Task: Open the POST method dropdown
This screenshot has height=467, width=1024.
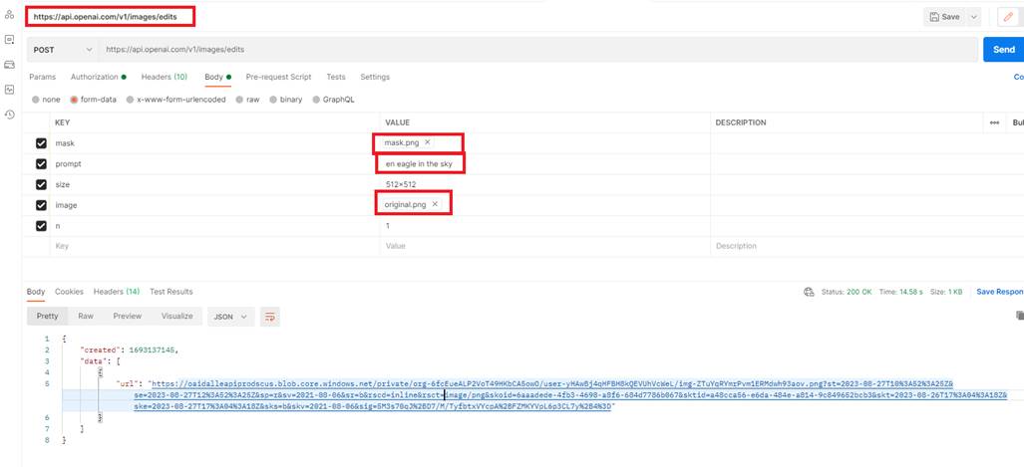Action: click(x=63, y=50)
